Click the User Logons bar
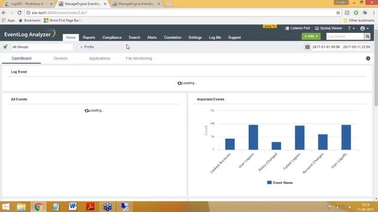The width and height of the screenshot is (378, 212). (253, 137)
